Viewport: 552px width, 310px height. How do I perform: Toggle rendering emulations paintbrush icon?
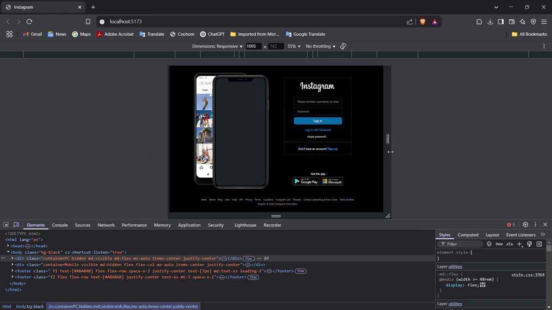point(530,244)
